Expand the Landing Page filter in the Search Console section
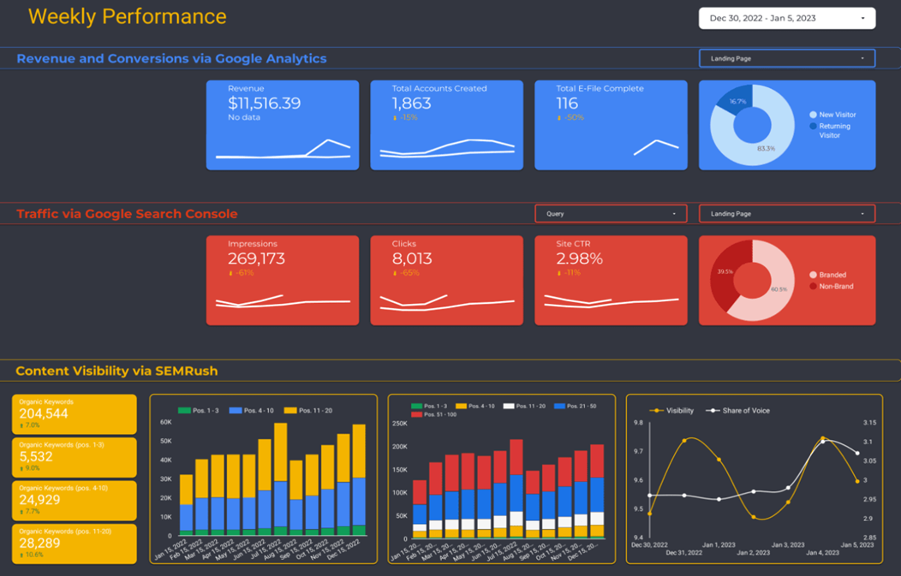The image size is (901, 576). pyautogui.click(x=786, y=214)
